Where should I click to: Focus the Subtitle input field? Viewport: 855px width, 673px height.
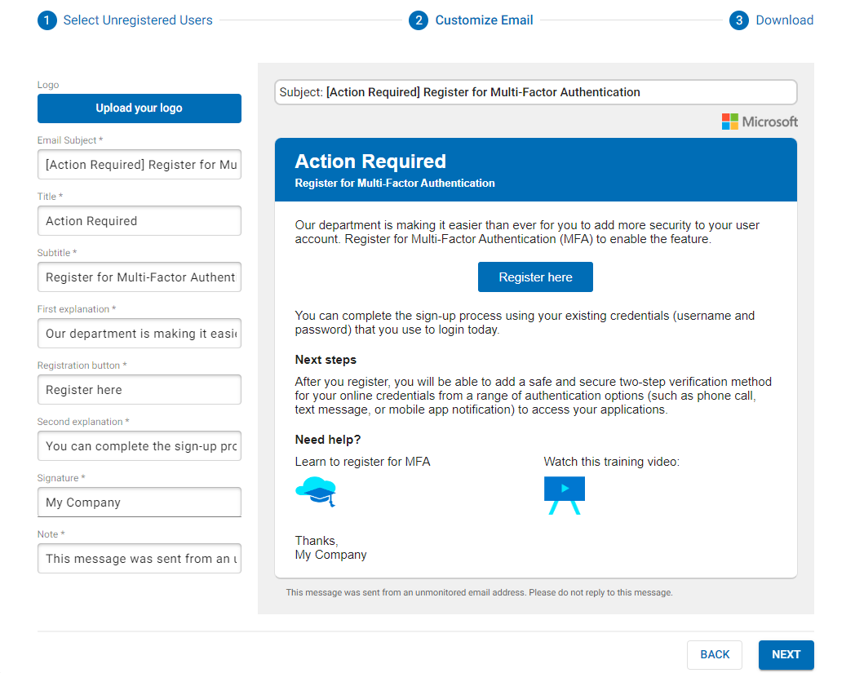point(139,277)
